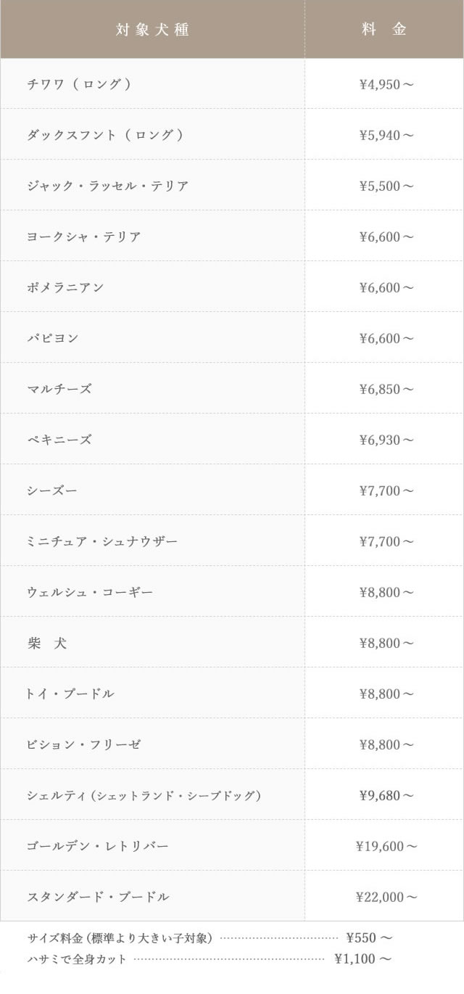The height and width of the screenshot is (994, 464).
Task: Choose ジャック・ラッセル・テリア in the list
Action: point(108,186)
